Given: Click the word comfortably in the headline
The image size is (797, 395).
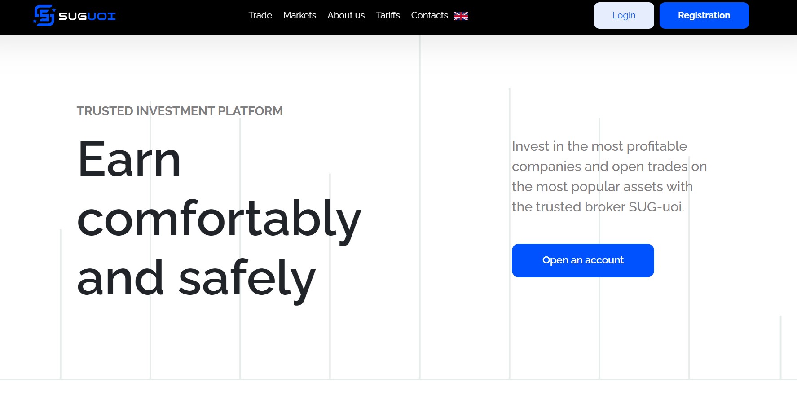Looking at the screenshot, I should point(219,220).
